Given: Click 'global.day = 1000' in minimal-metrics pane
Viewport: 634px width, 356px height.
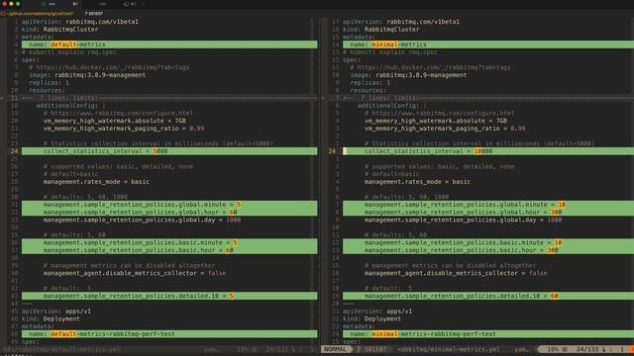Looking at the screenshot, I should coord(463,220).
